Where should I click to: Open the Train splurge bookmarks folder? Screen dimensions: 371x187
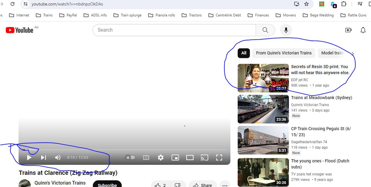tap(128, 15)
